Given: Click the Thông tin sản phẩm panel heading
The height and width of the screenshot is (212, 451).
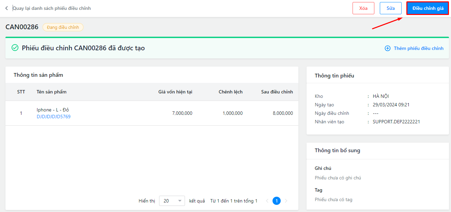Looking at the screenshot, I should point(38,75).
